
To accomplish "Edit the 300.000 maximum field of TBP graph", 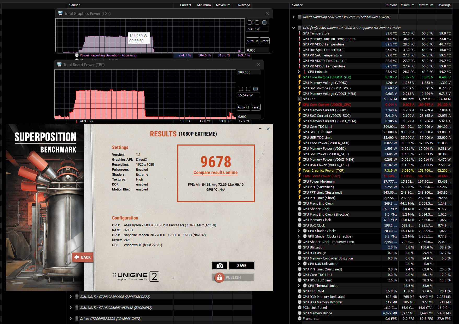I will (248, 72).
